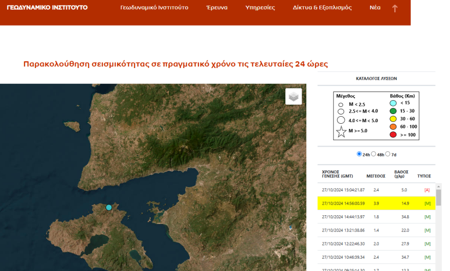
Task: Open the Υπηρεσίες menu
Action: 260,8
